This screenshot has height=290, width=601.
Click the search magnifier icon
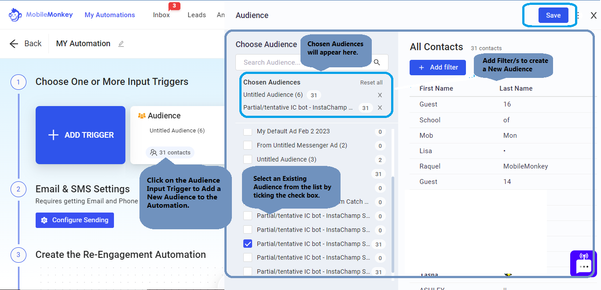[377, 62]
